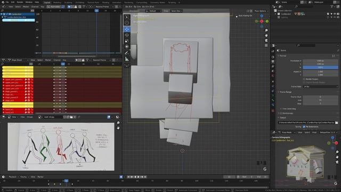This screenshot has height=192, width=341.
Task: Toggle the Stereoscopy checkbox
Action: [x=281, y=113]
